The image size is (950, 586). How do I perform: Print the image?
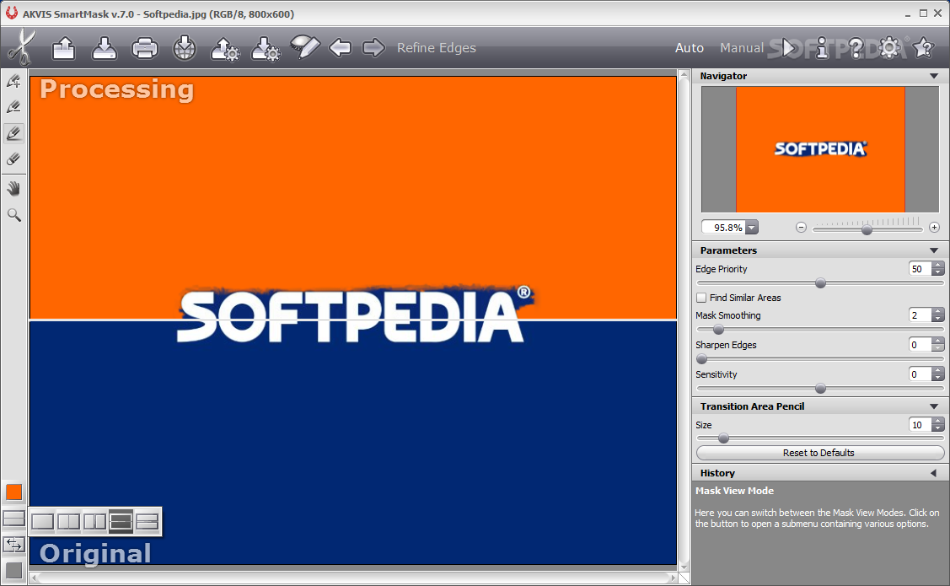(145, 48)
